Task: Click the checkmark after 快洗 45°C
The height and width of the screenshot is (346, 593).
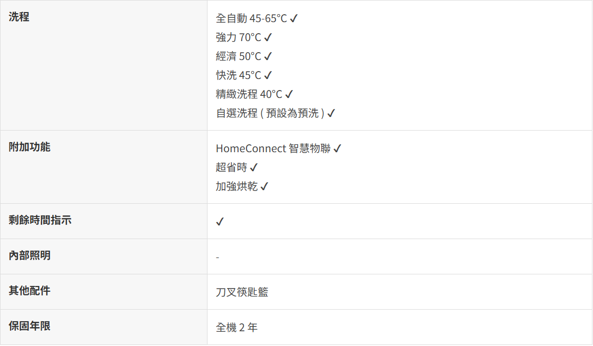Action: pos(268,76)
